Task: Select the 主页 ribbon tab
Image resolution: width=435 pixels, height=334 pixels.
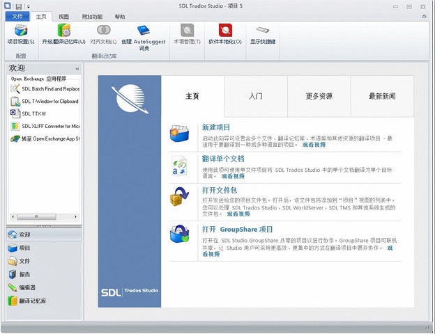Action: click(41, 17)
